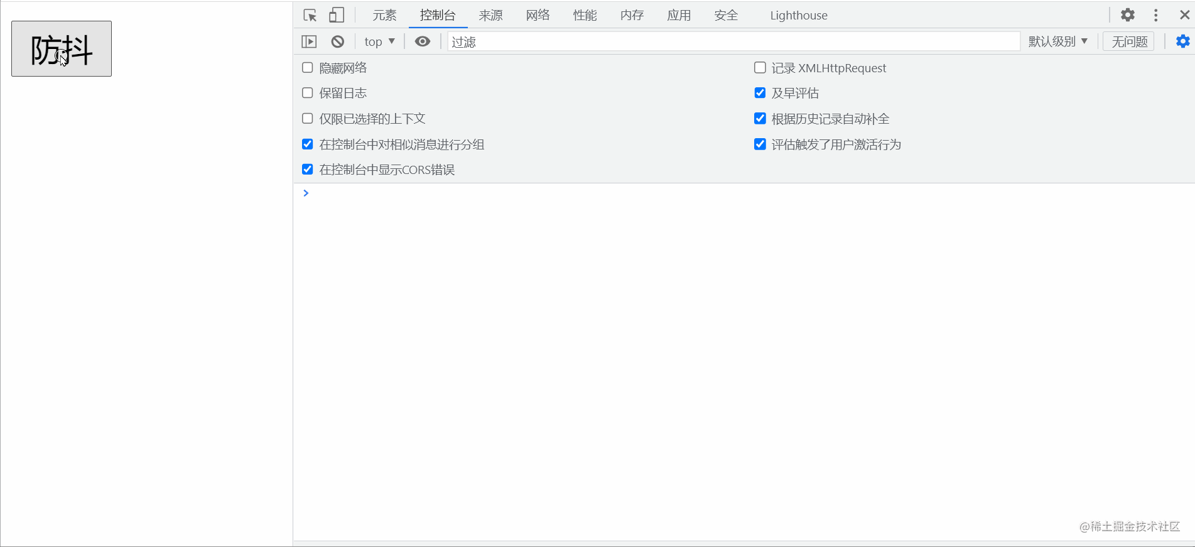1195x547 pixels.
Task: Switch to the 网络 tab
Action: [x=538, y=15]
